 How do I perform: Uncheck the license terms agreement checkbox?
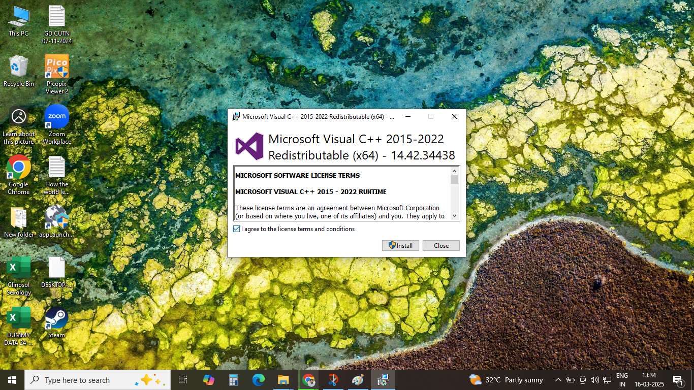click(x=236, y=229)
